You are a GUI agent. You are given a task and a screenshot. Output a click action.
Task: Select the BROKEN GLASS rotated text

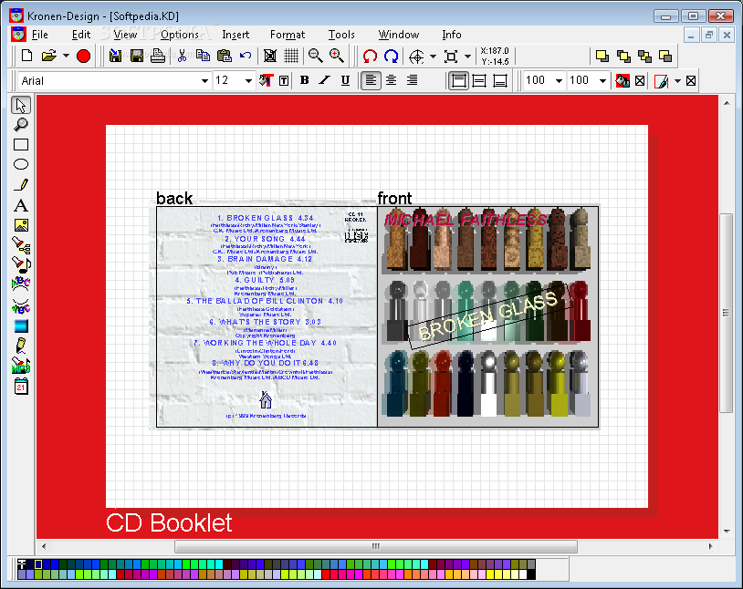pos(488,316)
